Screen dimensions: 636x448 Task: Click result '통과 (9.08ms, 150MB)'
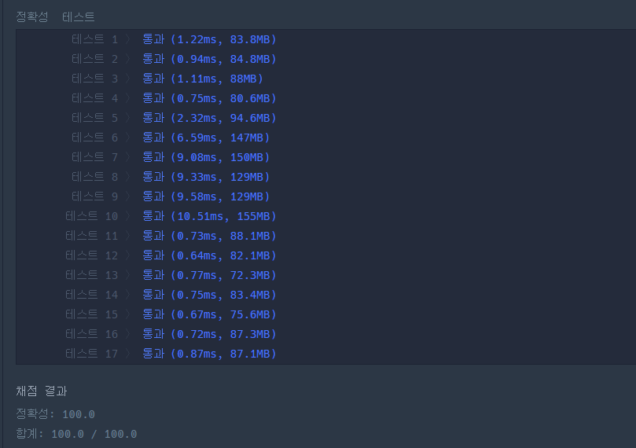[x=206, y=157]
